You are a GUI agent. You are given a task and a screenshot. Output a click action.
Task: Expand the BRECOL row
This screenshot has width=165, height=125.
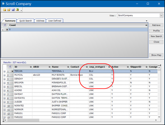4,87
